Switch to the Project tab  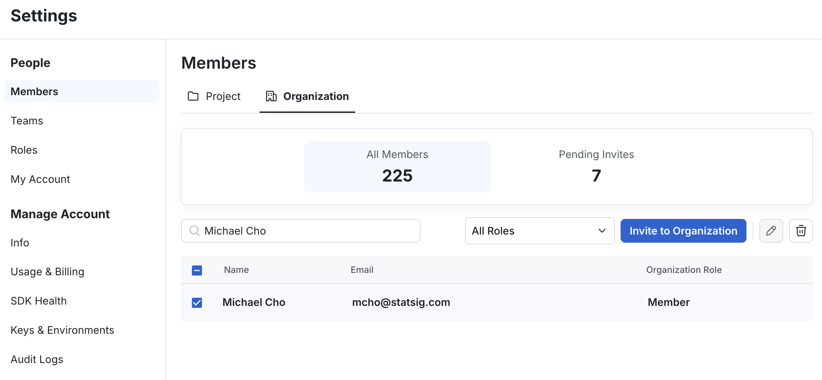coord(223,96)
